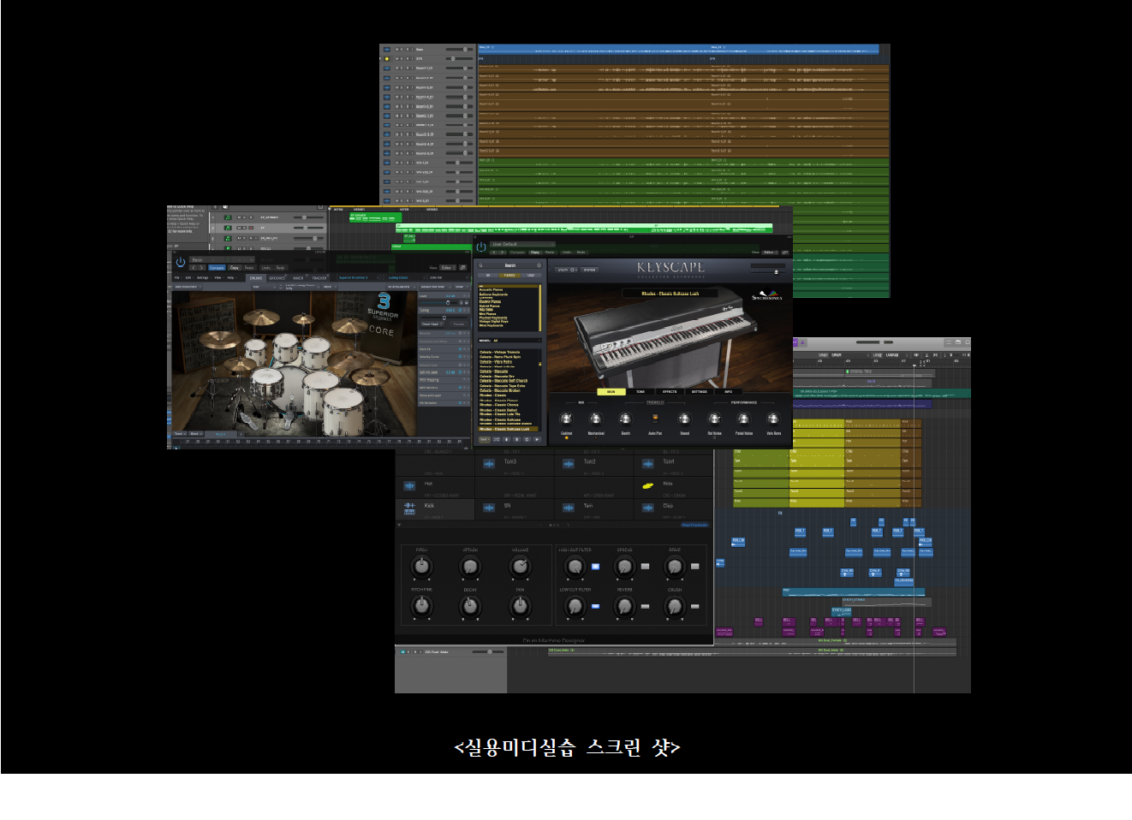
Task: Select Ride pad cymbal icon
Action: [648, 486]
